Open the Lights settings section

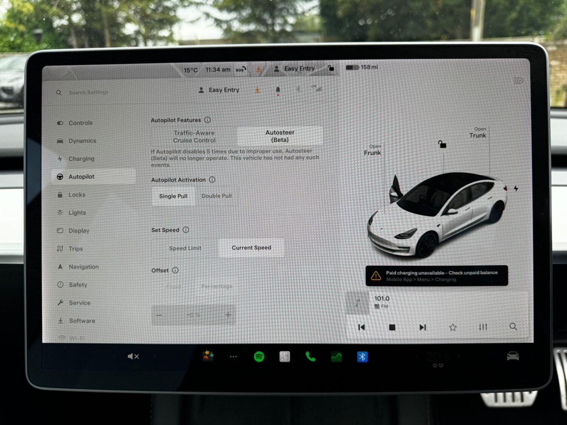pyautogui.click(x=77, y=213)
